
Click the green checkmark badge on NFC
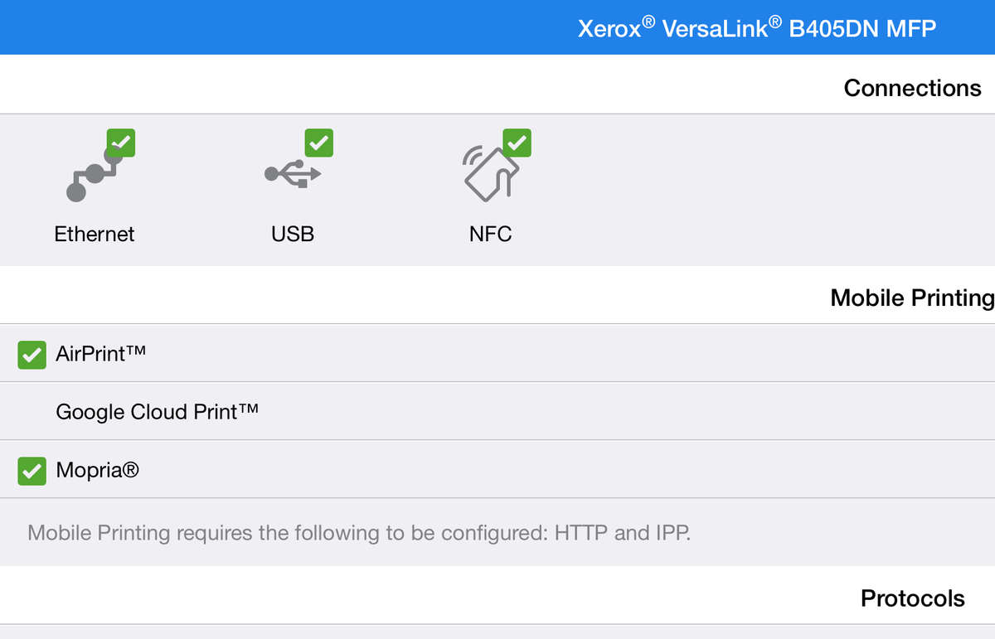point(517,143)
